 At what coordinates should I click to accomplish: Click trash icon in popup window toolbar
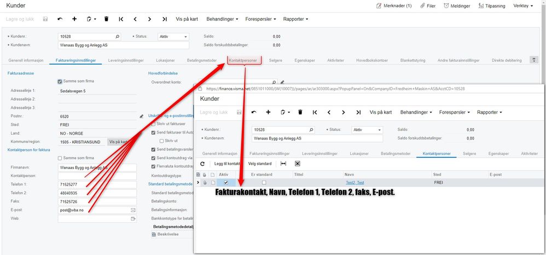pos(300,112)
